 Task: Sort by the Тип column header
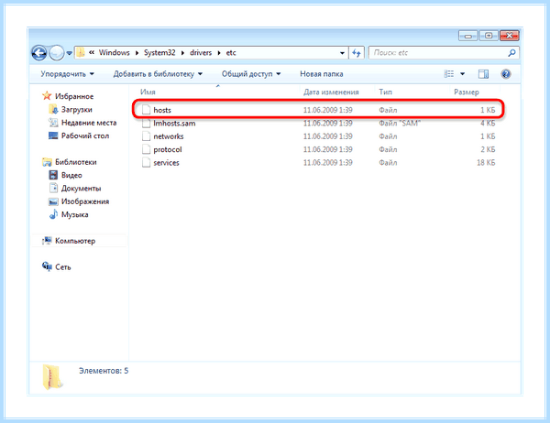pyautogui.click(x=386, y=92)
